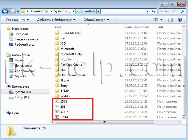Click the horizontal scrollbar left arrow
This screenshot has height=140, width=188.
click(x=52, y=122)
